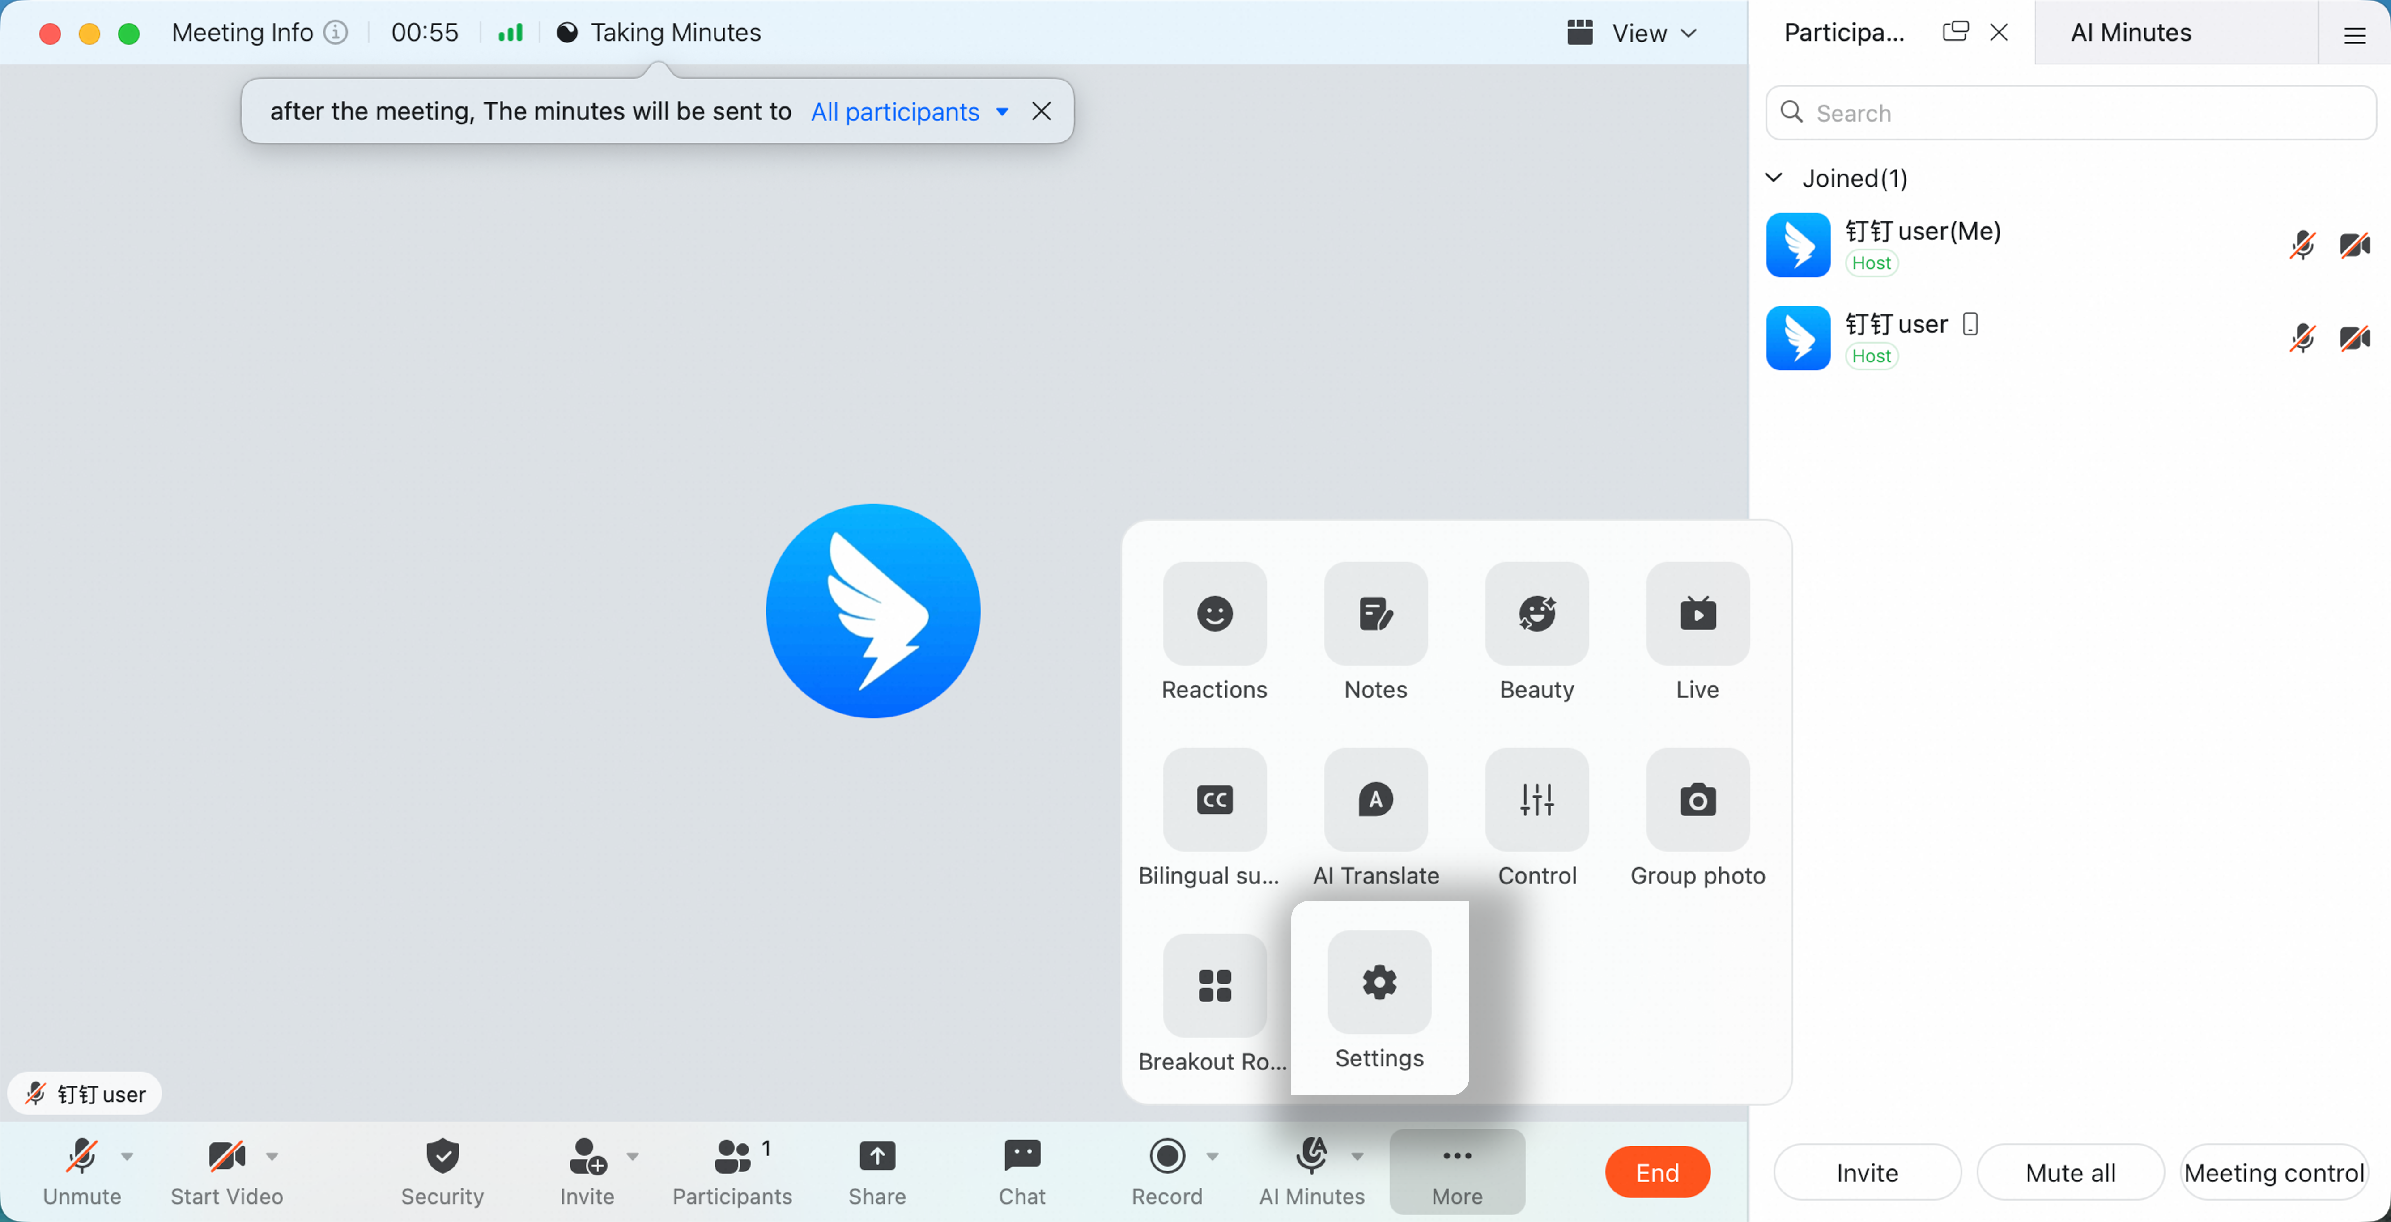This screenshot has width=2391, height=1222.
Task: Toggle microphone for 钉钉 user(Me) in list
Action: click(x=2302, y=245)
